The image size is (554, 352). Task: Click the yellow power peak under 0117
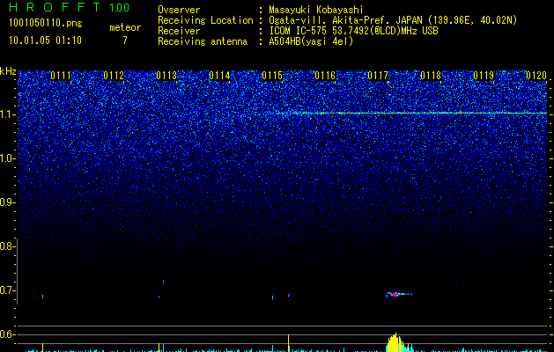[x=395, y=343]
